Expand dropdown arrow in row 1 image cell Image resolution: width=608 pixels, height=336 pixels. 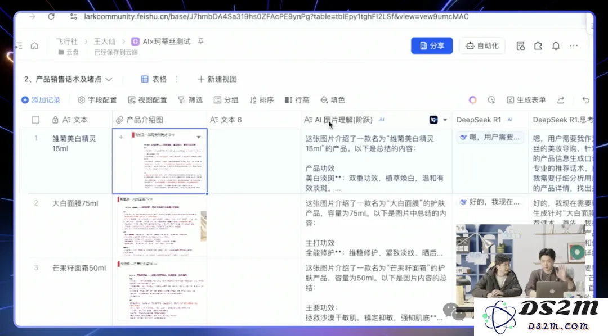(199, 137)
